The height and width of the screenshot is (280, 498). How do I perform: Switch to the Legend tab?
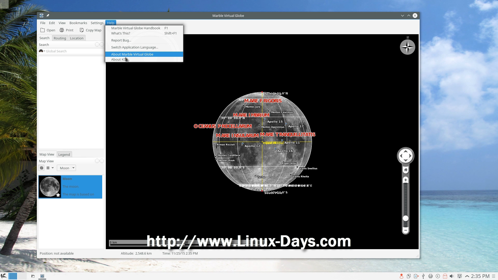(x=64, y=155)
